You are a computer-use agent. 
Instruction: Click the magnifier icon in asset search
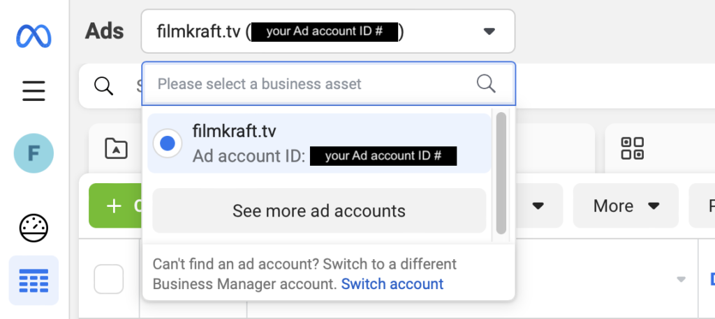(x=486, y=84)
